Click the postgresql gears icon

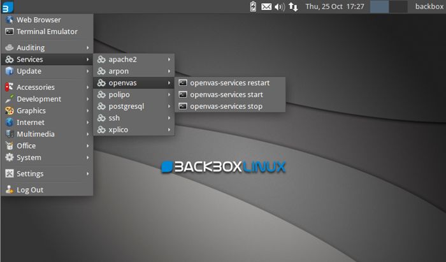(x=101, y=106)
